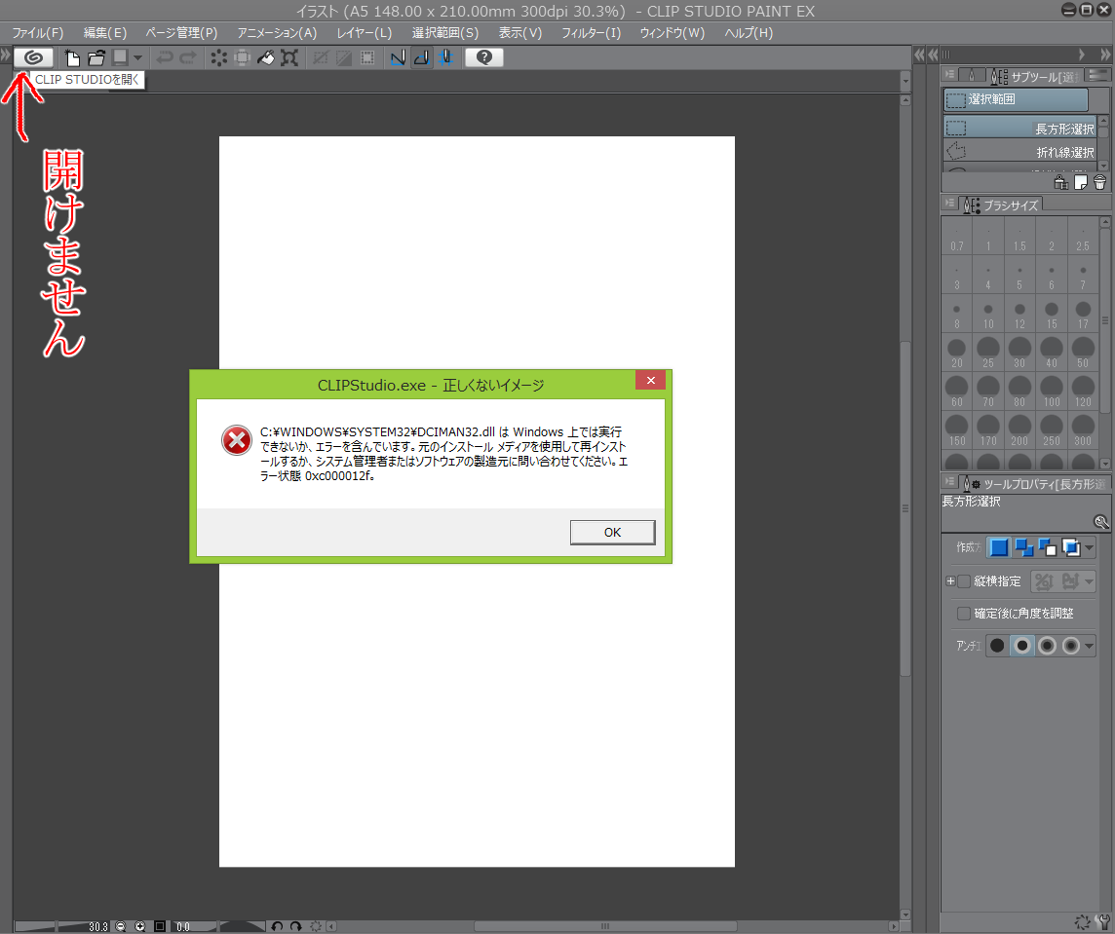The image size is (1115, 934).
Task: Select the Fill bucket icon in the toolbar
Action: pyautogui.click(x=265, y=57)
